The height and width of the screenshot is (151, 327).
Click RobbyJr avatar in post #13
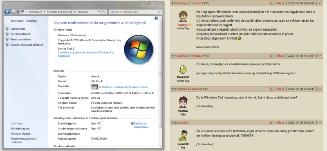point(183,16)
